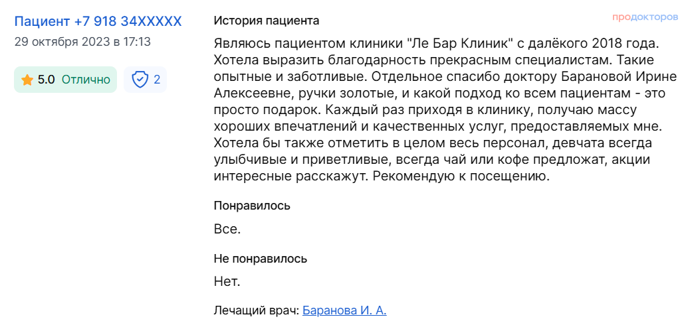Click the ПроДокторов logo
This screenshot has width=692, height=327.
tap(645, 17)
